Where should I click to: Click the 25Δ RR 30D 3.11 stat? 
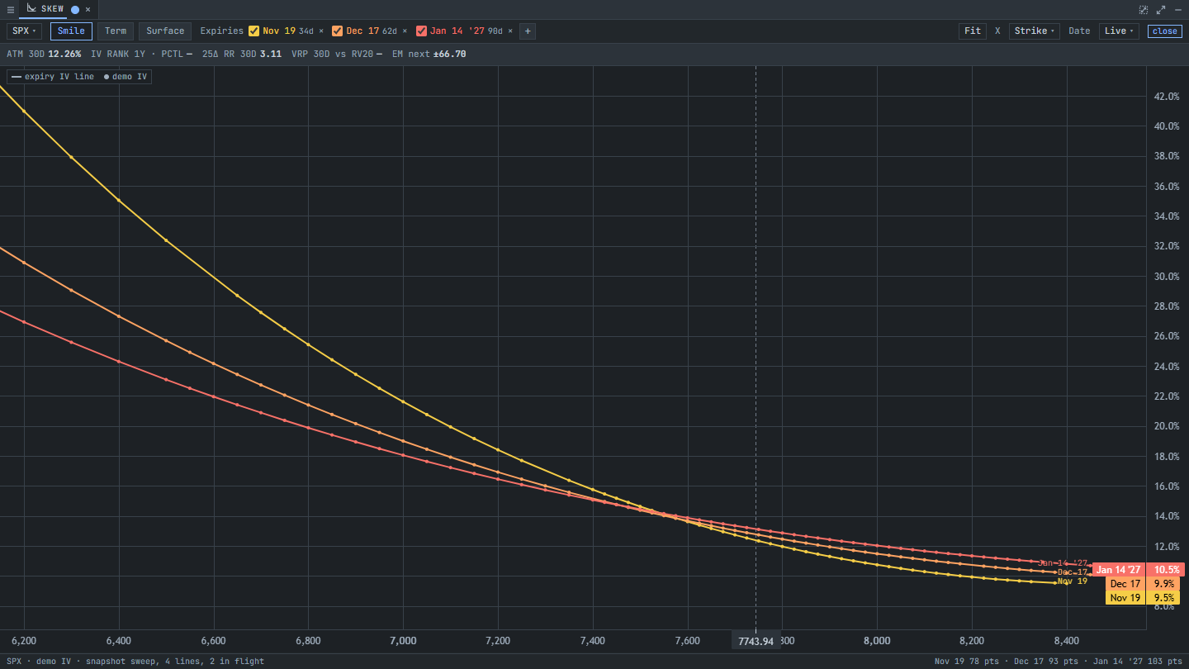[x=242, y=54]
